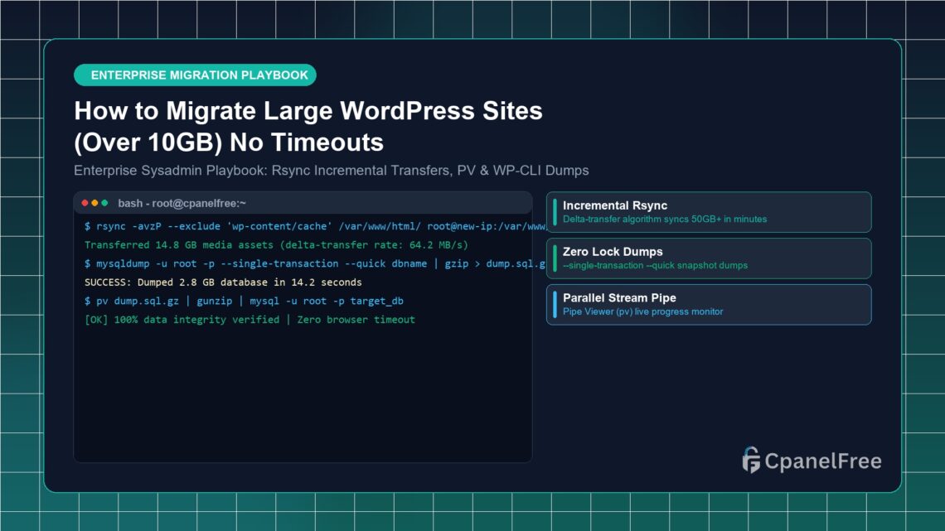
Task: Click 'SUCCESS: Dumped 2.8 GB database' line
Action: click(x=223, y=282)
